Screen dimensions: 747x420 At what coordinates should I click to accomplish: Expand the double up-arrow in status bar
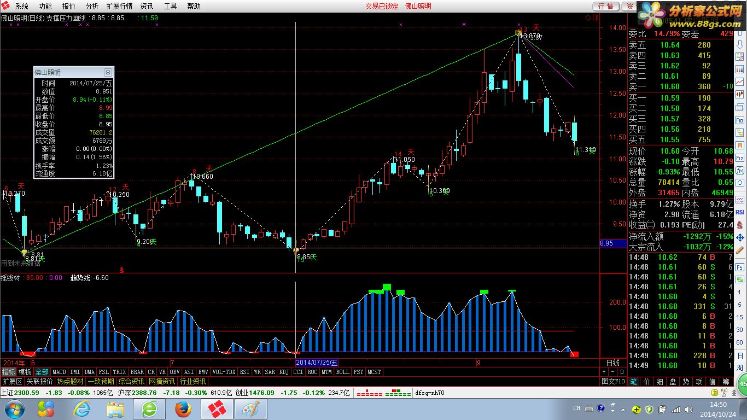pyautogui.click(x=734, y=393)
